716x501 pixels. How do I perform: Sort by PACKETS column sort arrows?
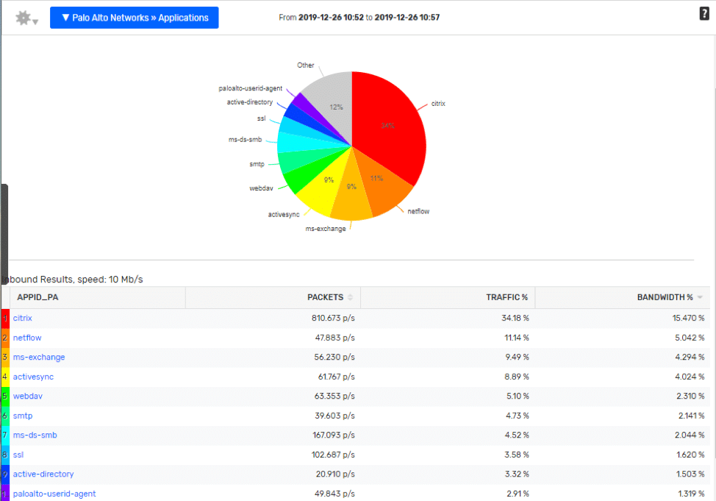(350, 297)
